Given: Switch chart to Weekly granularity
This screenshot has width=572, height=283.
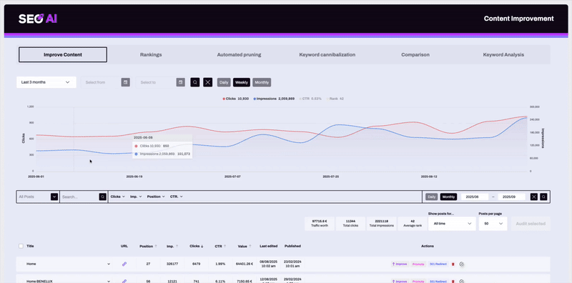Looking at the screenshot, I should click(x=242, y=82).
